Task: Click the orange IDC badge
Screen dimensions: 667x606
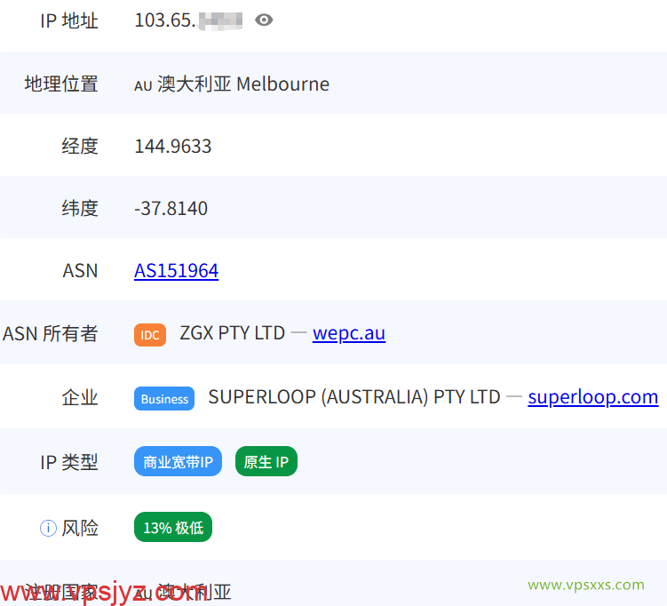Action: click(x=150, y=335)
